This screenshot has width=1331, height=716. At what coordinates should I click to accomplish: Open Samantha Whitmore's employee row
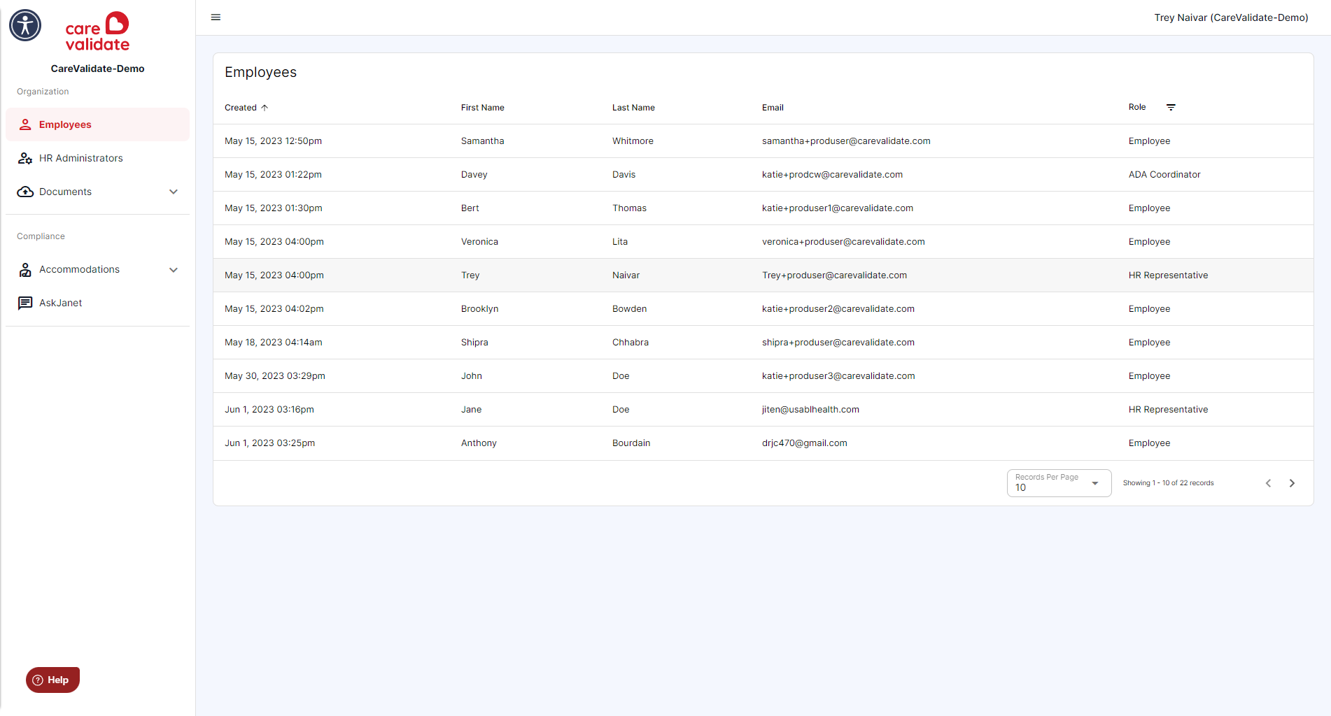pyautogui.click(x=763, y=141)
